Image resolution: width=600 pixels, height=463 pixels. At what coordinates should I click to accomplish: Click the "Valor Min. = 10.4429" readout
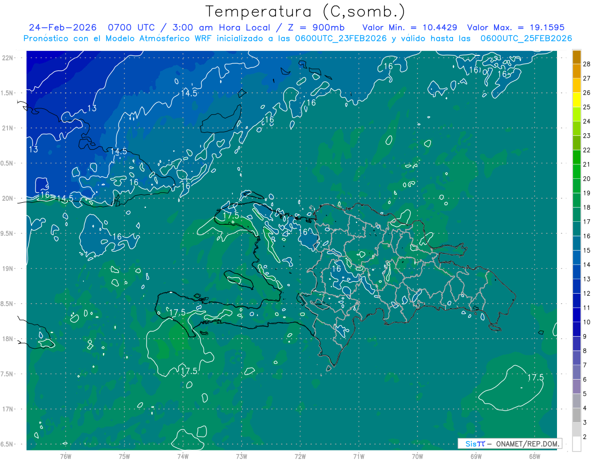pyautogui.click(x=409, y=28)
